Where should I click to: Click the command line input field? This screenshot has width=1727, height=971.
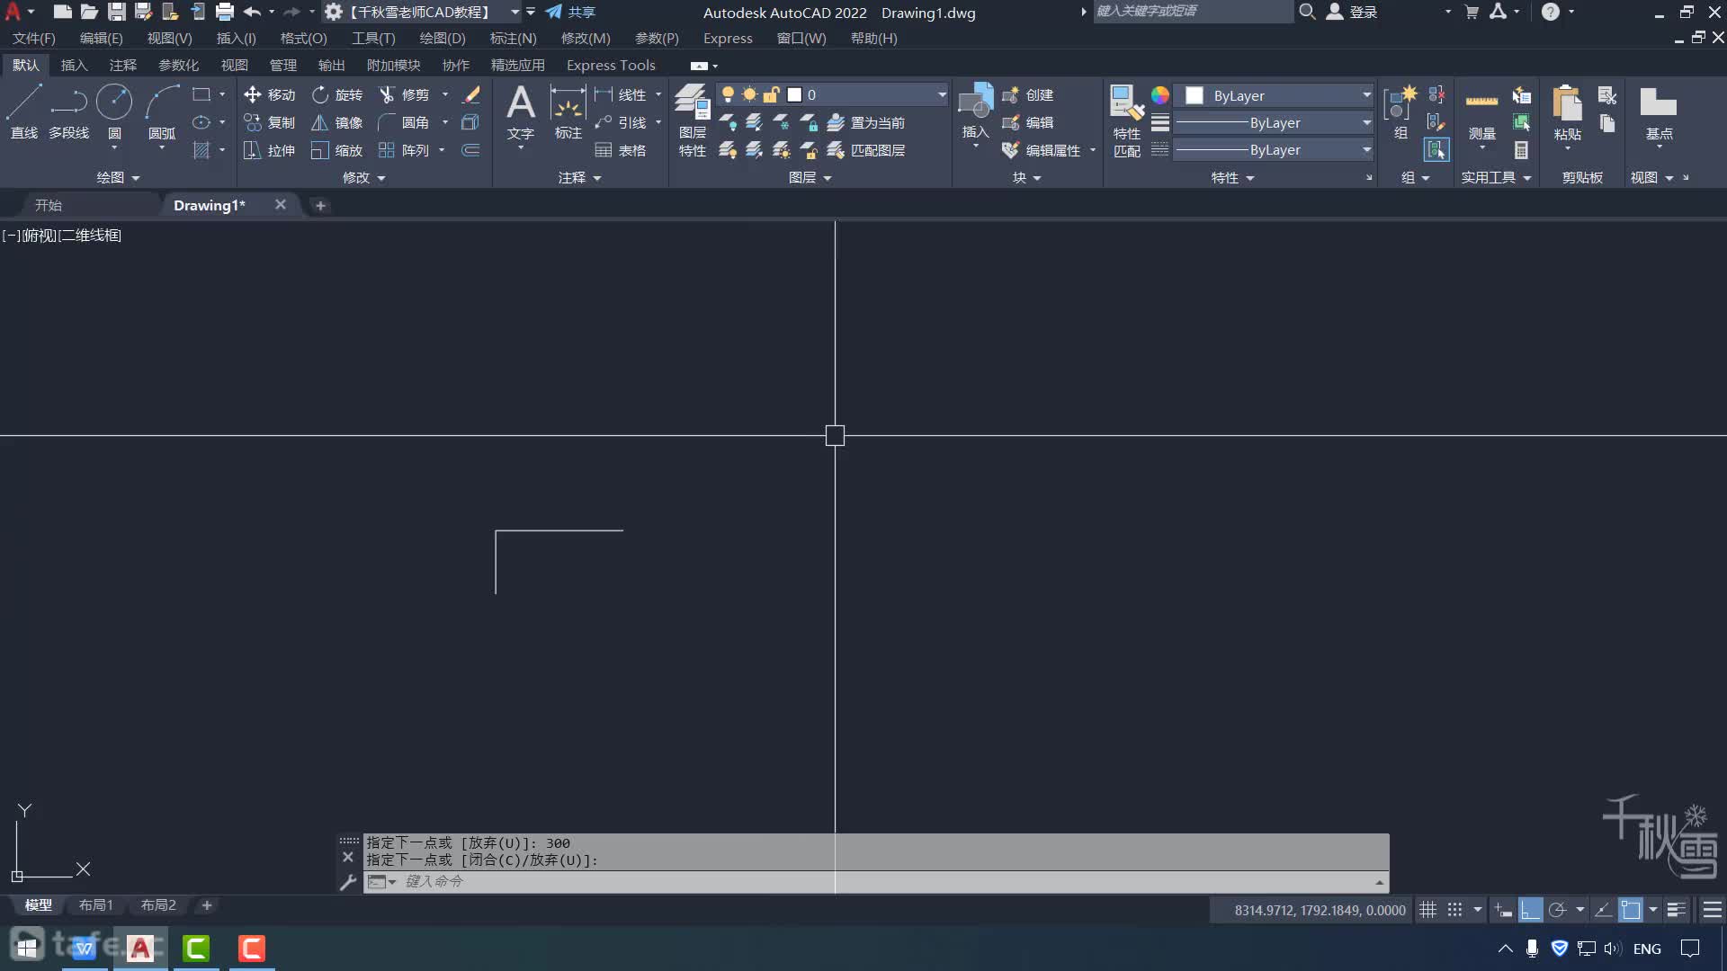[874, 881]
